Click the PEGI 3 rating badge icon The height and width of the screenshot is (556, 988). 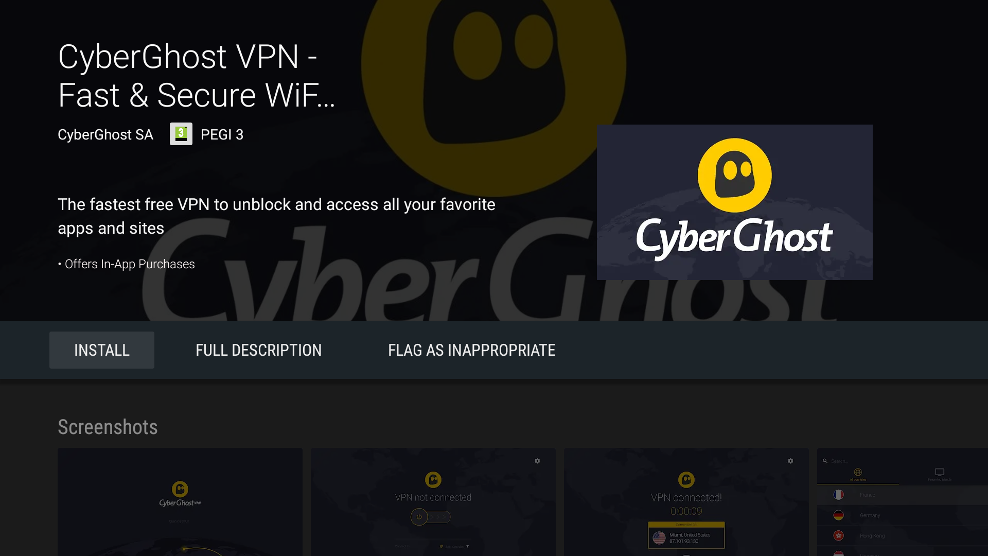point(181,134)
